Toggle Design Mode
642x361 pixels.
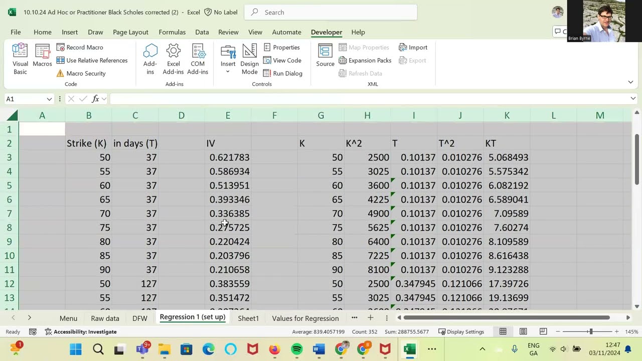pos(249,59)
